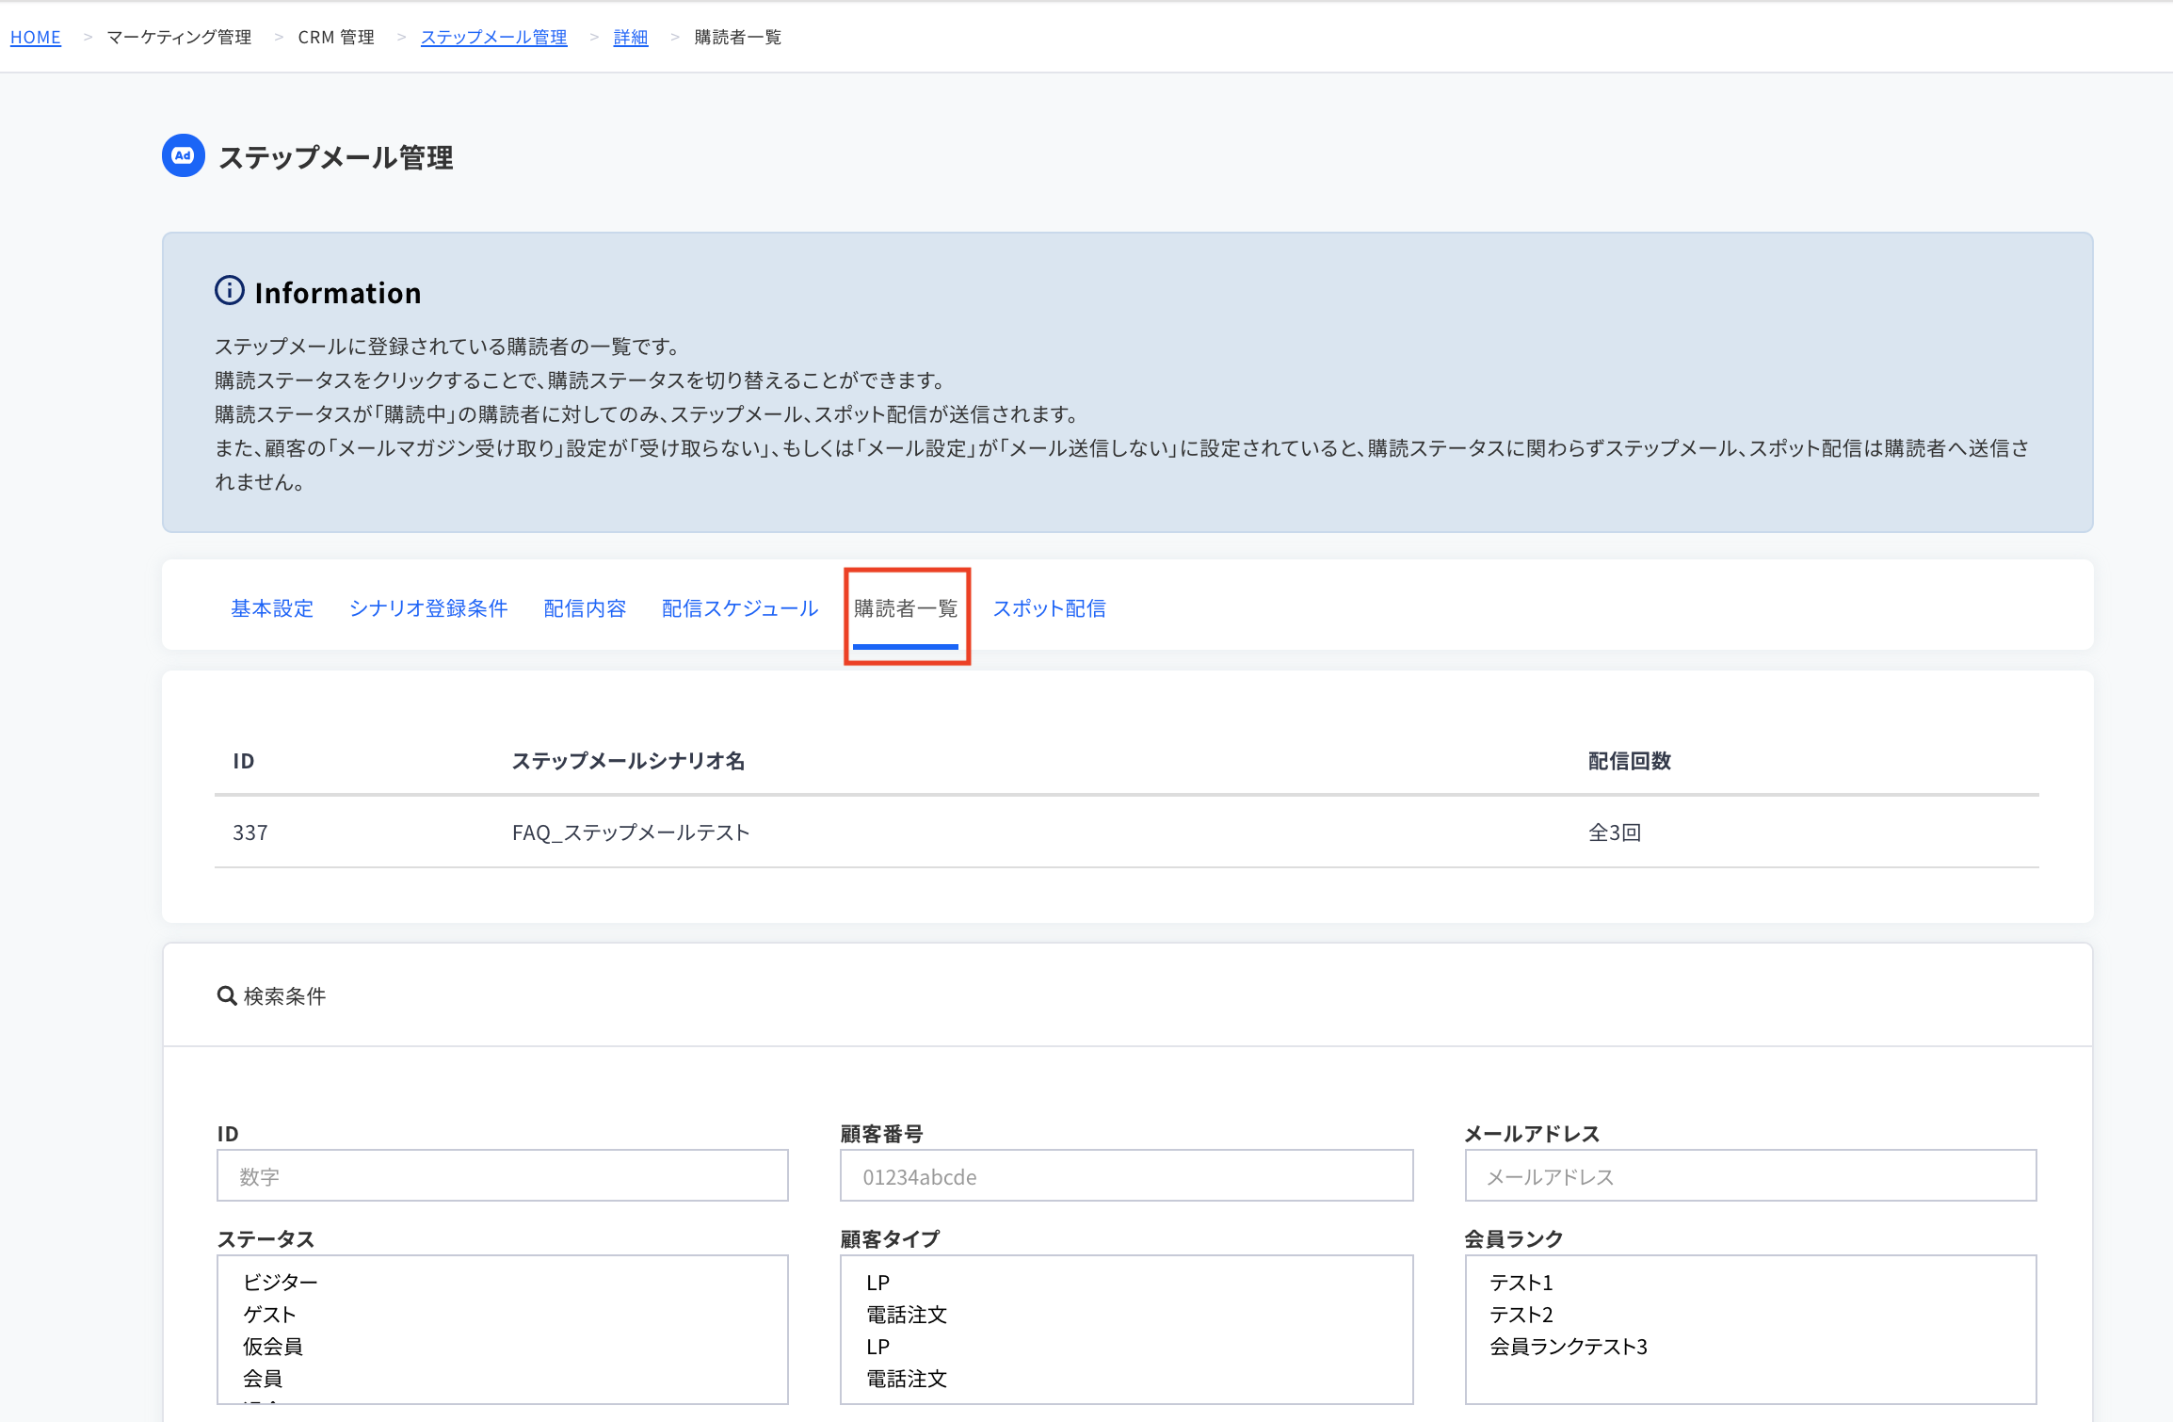Click ID value 337 in table
The width and height of the screenshot is (2173, 1422).
250,832
